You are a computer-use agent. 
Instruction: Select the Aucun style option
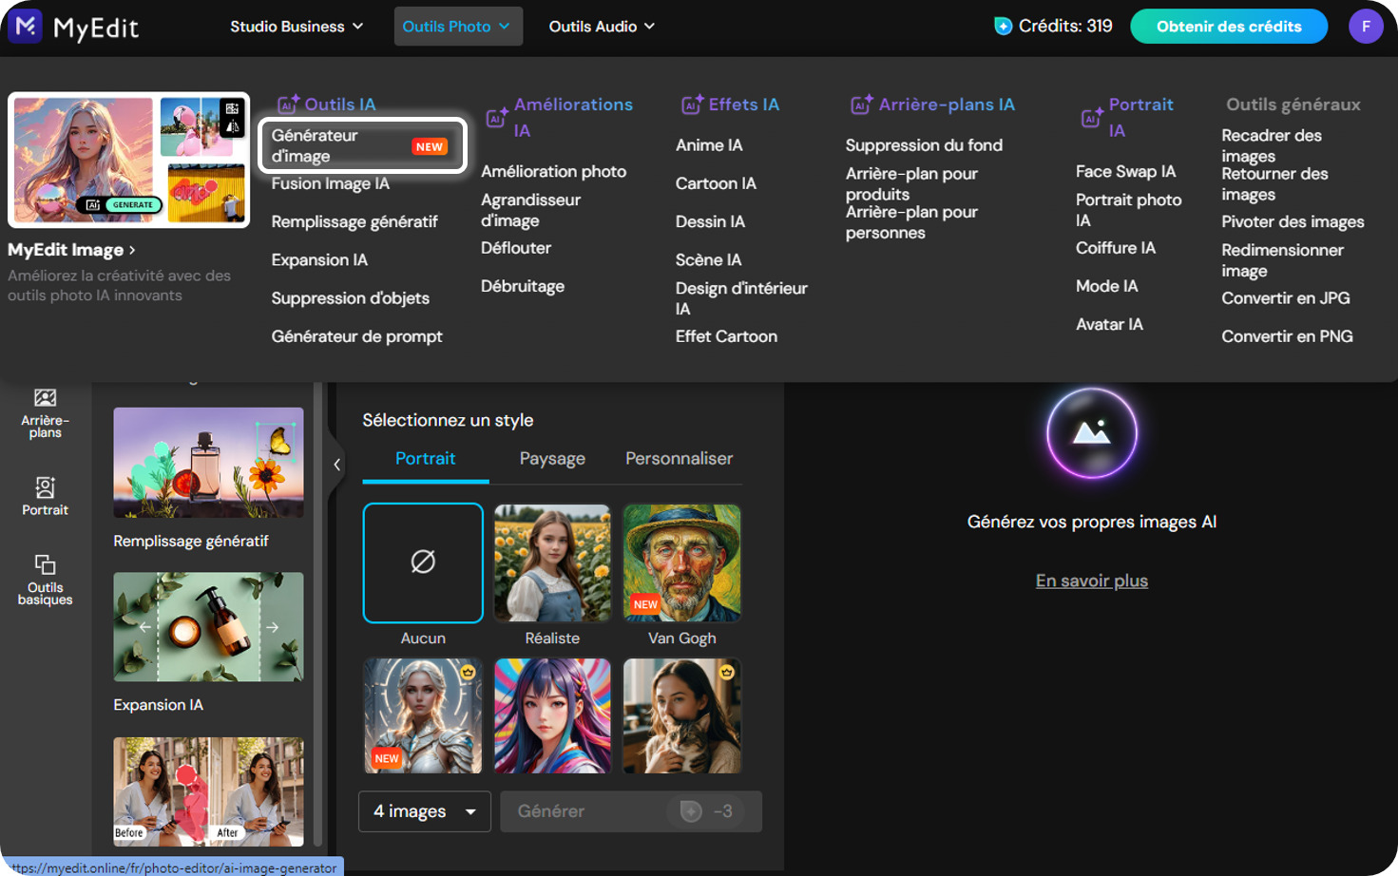point(423,562)
